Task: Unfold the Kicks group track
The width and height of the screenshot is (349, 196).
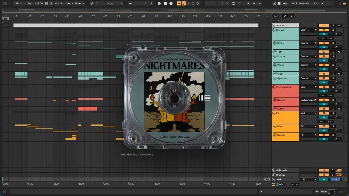Action: (275, 43)
